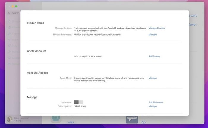Click the cloud download icon behind the sheet
The width and height of the screenshot is (208, 128).
(144, 122)
